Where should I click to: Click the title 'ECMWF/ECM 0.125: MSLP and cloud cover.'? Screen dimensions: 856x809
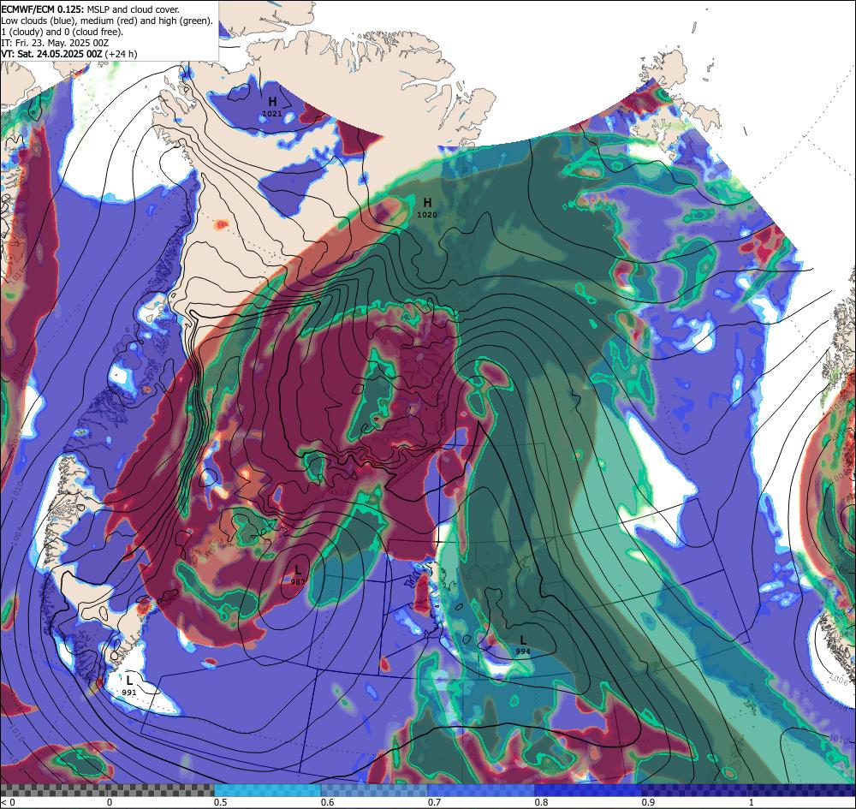[x=90, y=9]
